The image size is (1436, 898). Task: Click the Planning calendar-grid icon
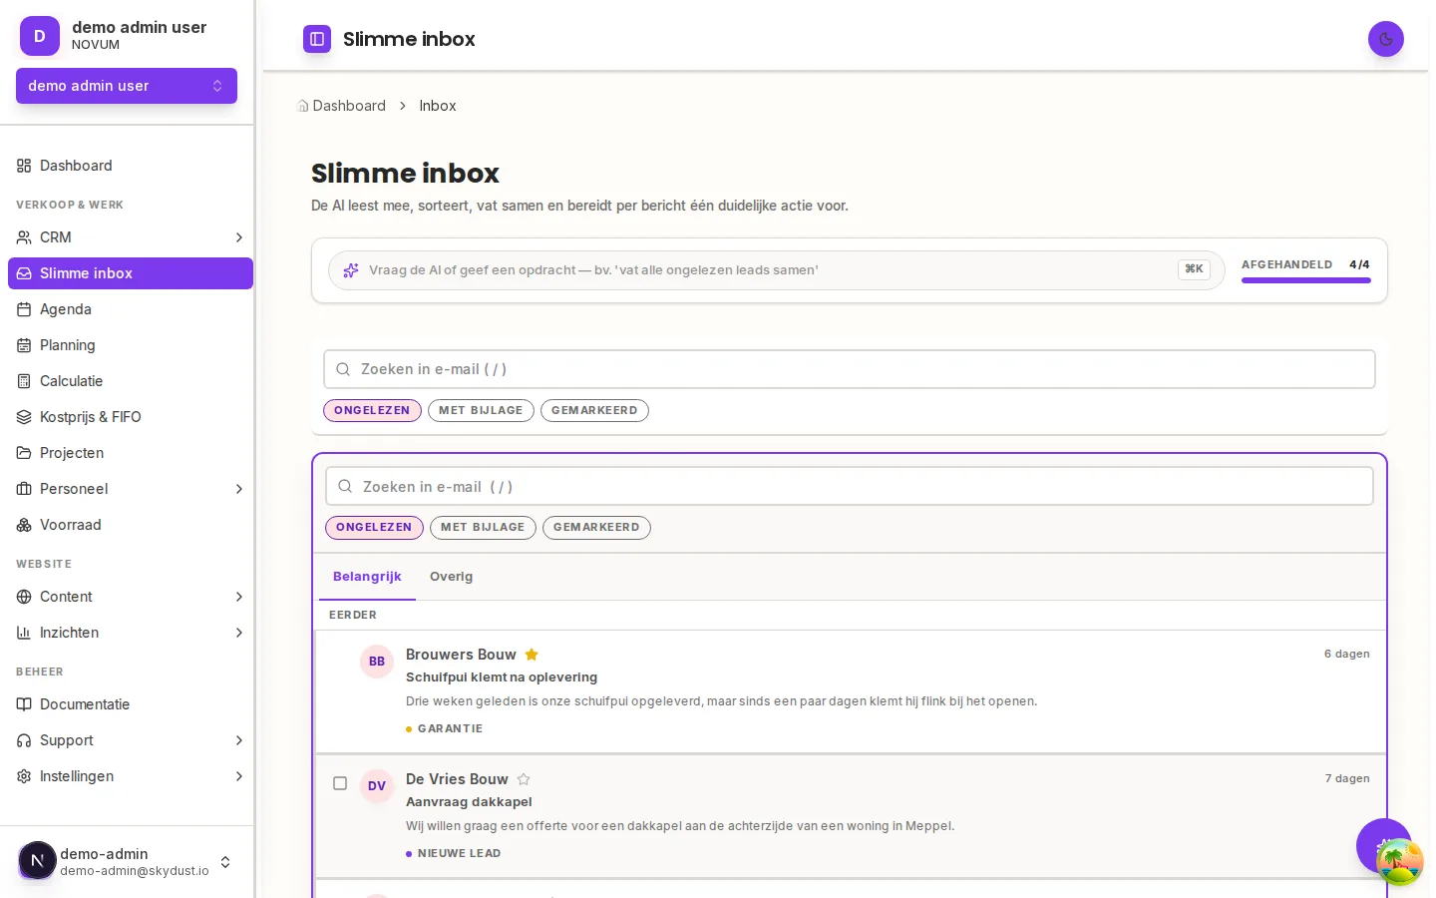point(24,345)
